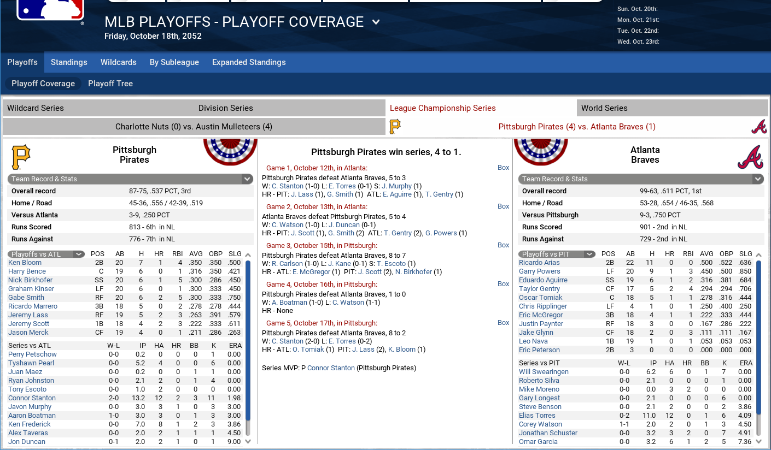The height and width of the screenshot is (450, 771).
Task: Open series MVP Connor Stanton's page
Action: 331,368
